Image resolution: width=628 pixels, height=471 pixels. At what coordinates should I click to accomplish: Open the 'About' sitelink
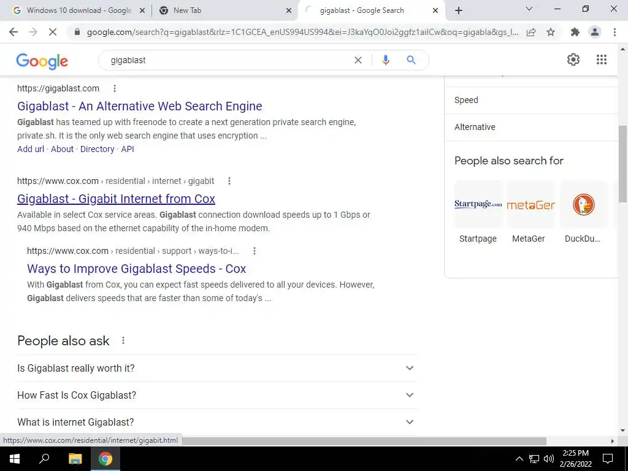click(x=62, y=149)
